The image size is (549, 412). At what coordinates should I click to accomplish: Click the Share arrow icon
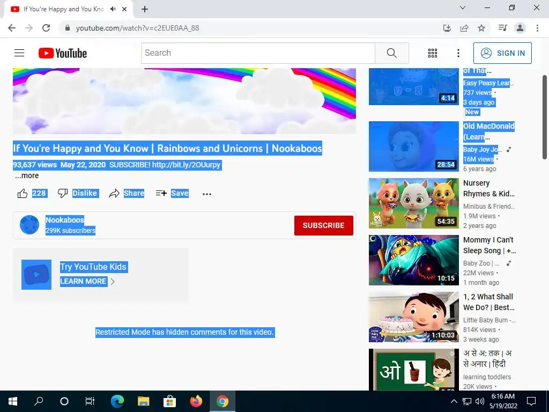click(x=114, y=193)
